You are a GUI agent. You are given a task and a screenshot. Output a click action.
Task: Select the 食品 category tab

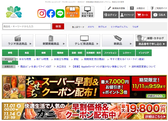click(x=27, y=53)
